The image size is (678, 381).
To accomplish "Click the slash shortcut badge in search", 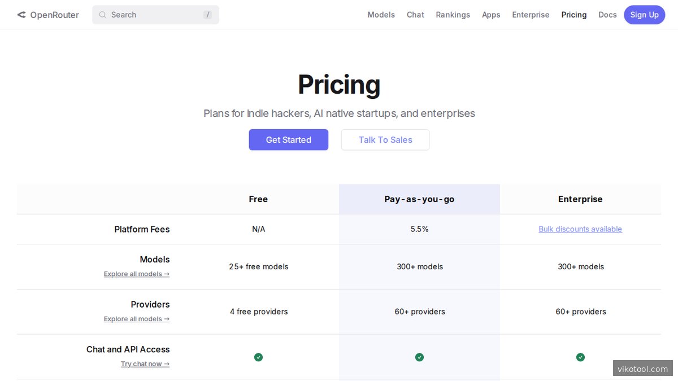I will point(207,15).
